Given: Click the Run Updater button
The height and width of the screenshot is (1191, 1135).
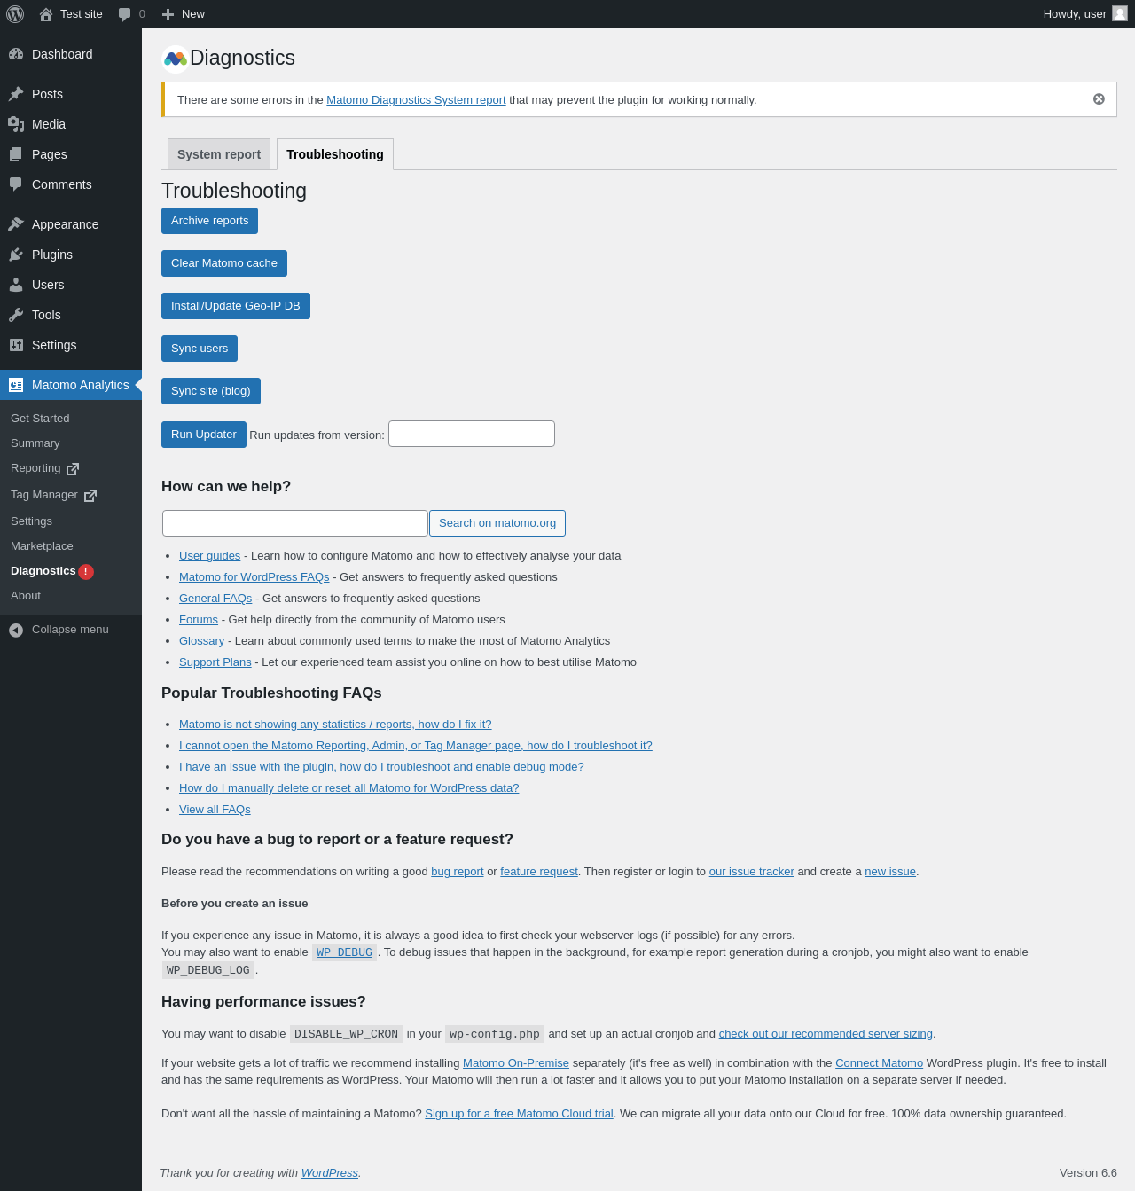Looking at the screenshot, I should pos(204,435).
